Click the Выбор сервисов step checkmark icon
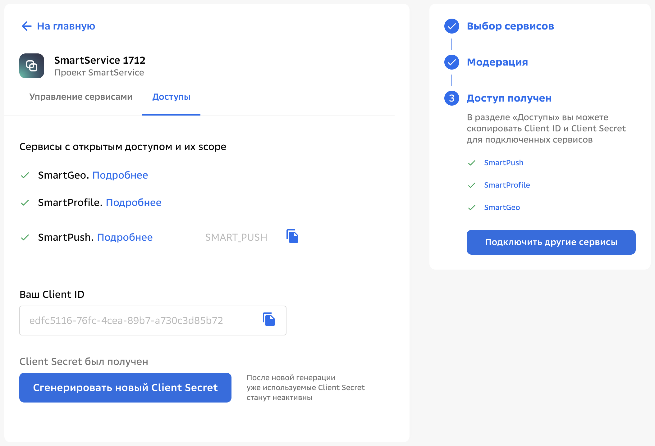Image resolution: width=655 pixels, height=446 pixels. tap(452, 26)
